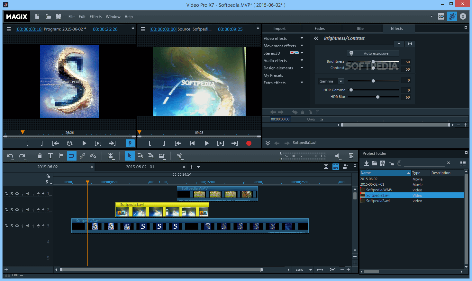Adjust the Brightness slider
Image resolution: width=472 pixels, height=281 pixels.
(x=373, y=62)
